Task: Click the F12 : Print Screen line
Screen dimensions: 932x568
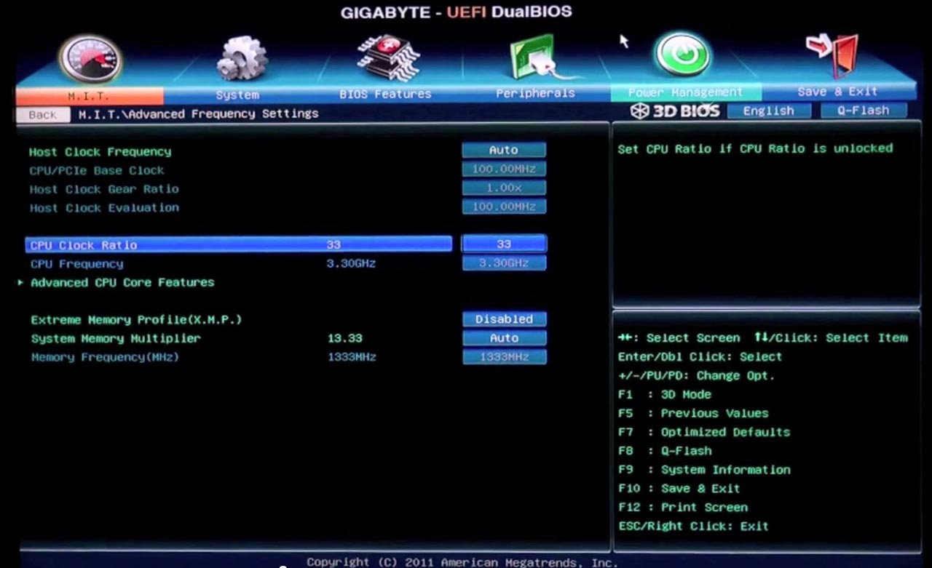Action: pos(683,508)
